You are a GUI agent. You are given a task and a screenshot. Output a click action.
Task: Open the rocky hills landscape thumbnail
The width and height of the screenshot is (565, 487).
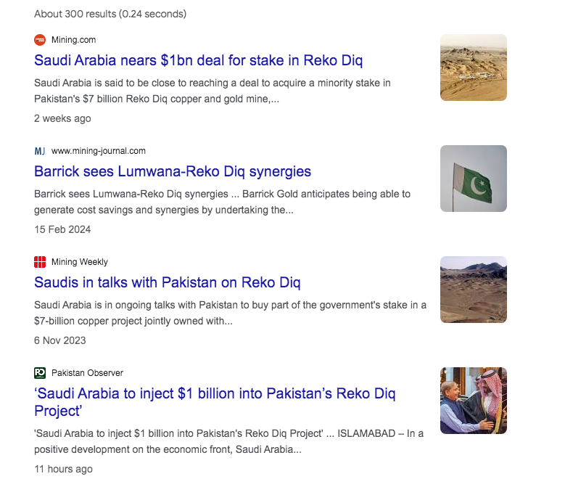pyautogui.click(x=474, y=290)
